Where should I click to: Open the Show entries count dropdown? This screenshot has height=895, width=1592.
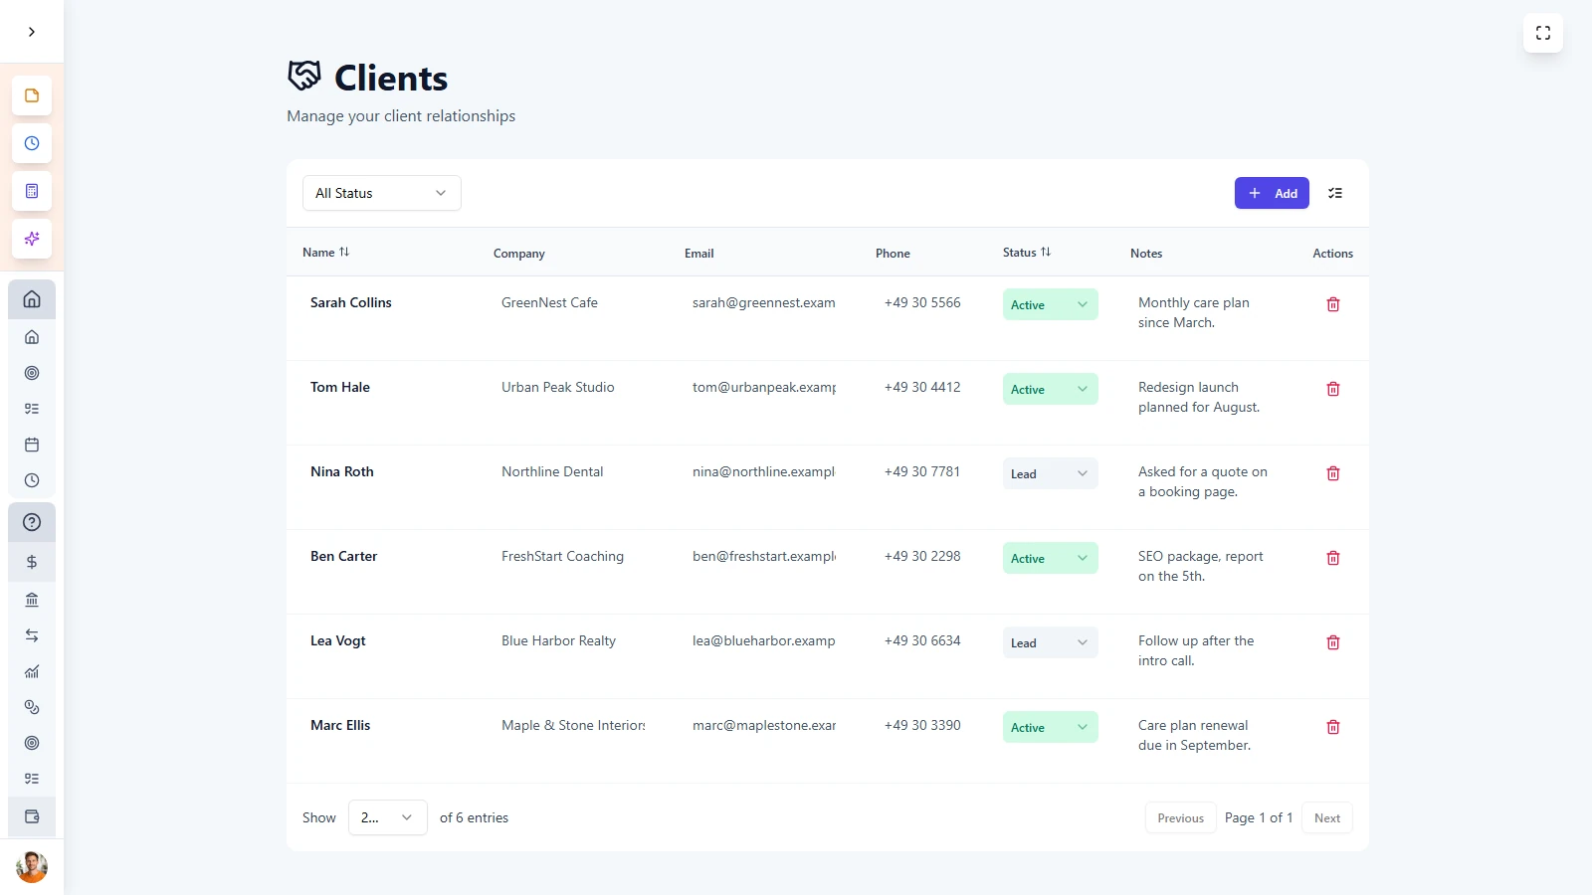(x=388, y=817)
